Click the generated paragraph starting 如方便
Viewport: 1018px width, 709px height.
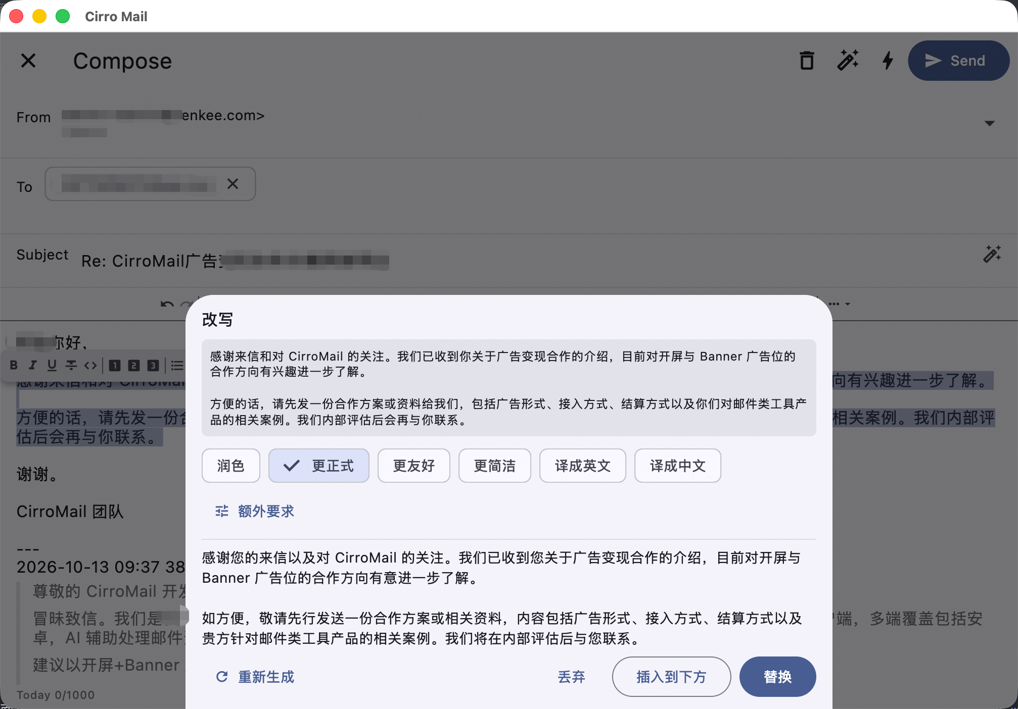(x=502, y=628)
